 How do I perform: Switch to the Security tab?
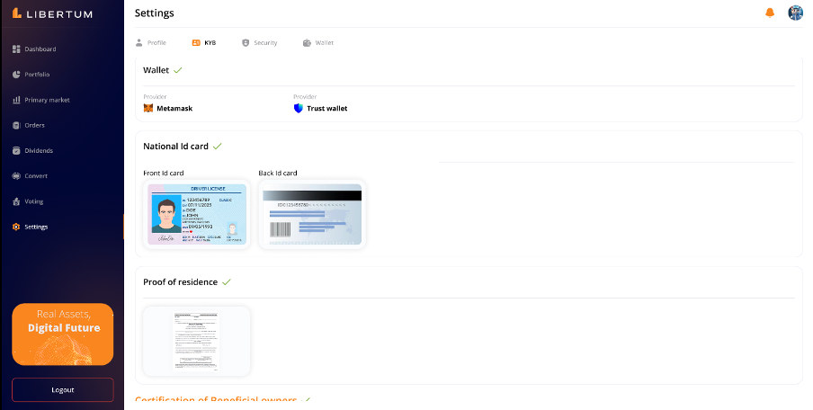point(260,42)
